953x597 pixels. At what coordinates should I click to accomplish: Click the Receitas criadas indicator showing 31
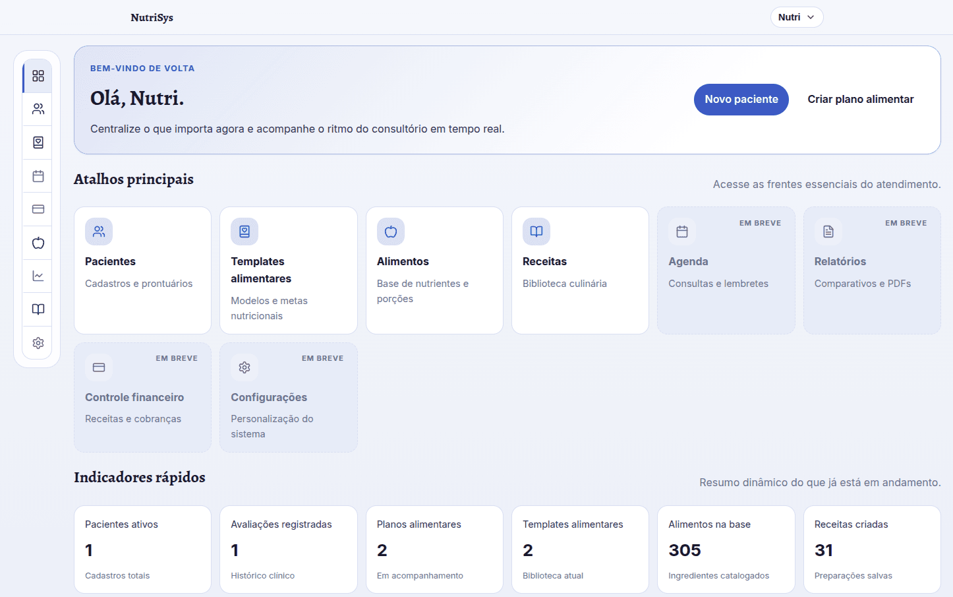click(871, 550)
